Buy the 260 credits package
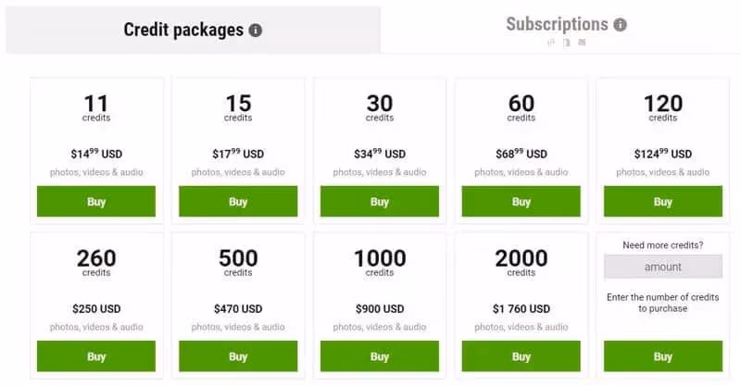Viewport: 741px width, 386px height. tap(96, 356)
